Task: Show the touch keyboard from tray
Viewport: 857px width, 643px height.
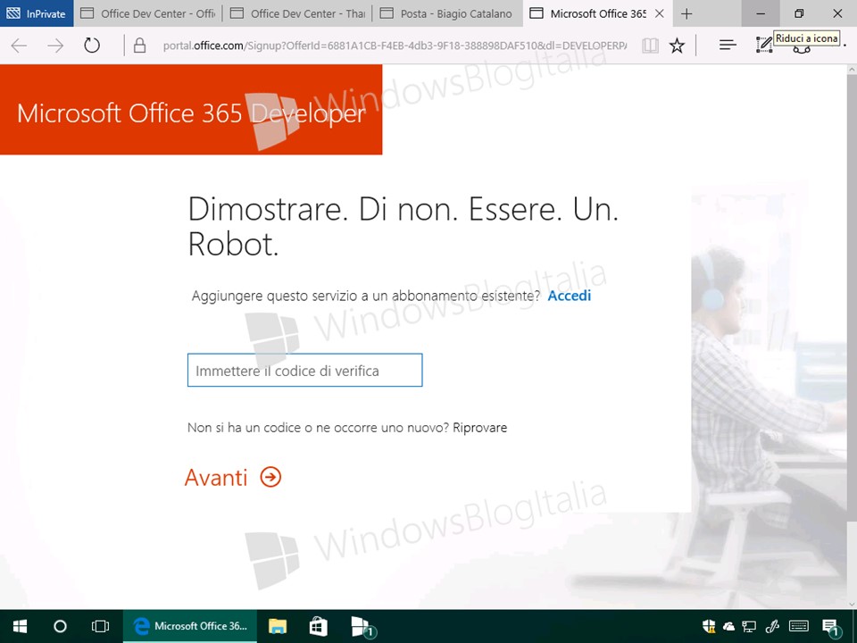Action: [799, 627]
